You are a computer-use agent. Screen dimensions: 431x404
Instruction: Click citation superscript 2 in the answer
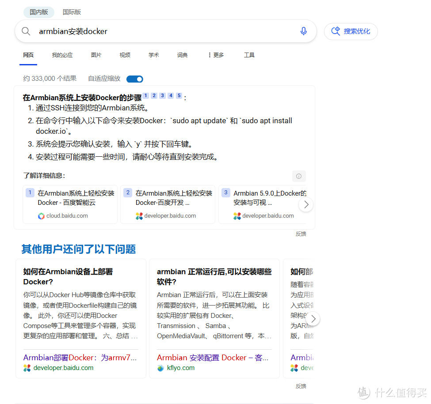click(153, 95)
